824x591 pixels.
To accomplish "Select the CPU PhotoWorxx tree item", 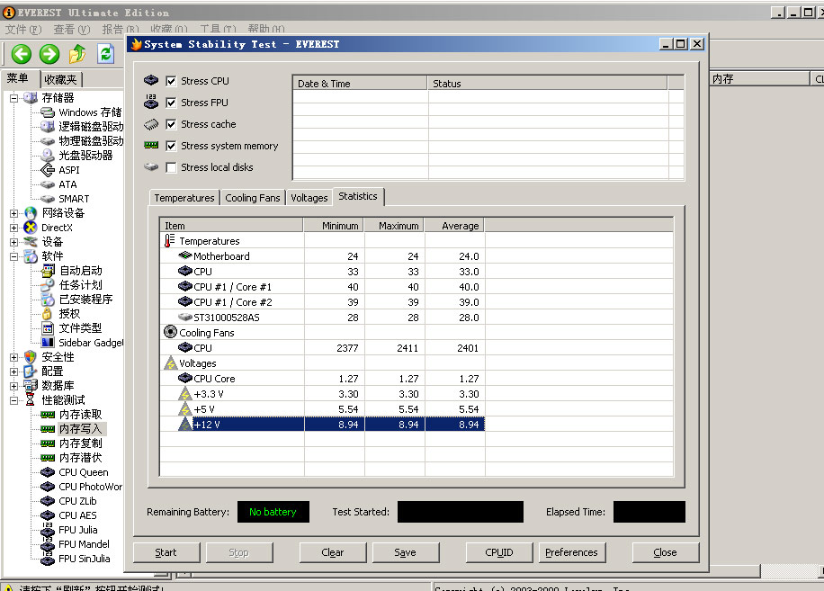I will 90,487.
